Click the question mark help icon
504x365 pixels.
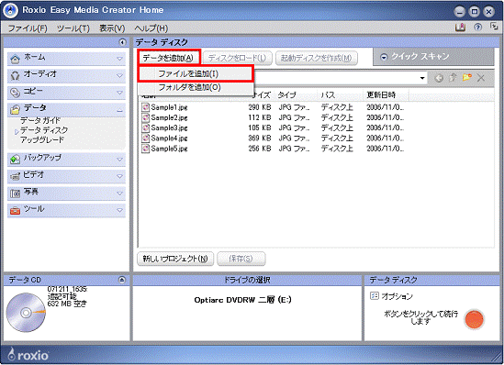click(478, 28)
